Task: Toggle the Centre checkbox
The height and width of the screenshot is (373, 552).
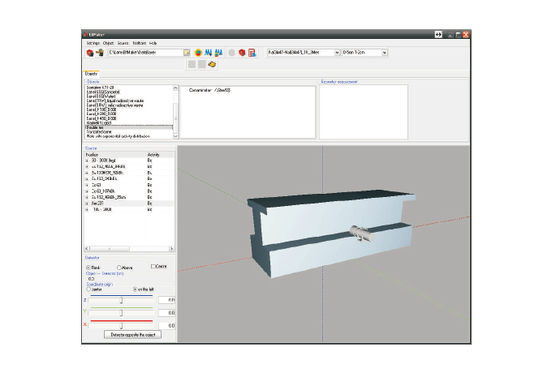Action: pyautogui.click(x=153, y=266)
